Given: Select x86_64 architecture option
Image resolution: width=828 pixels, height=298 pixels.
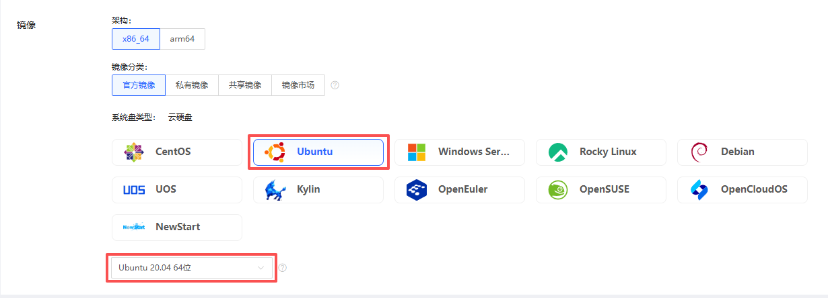Looking at the screenshot, I should (x=136, y=39).
